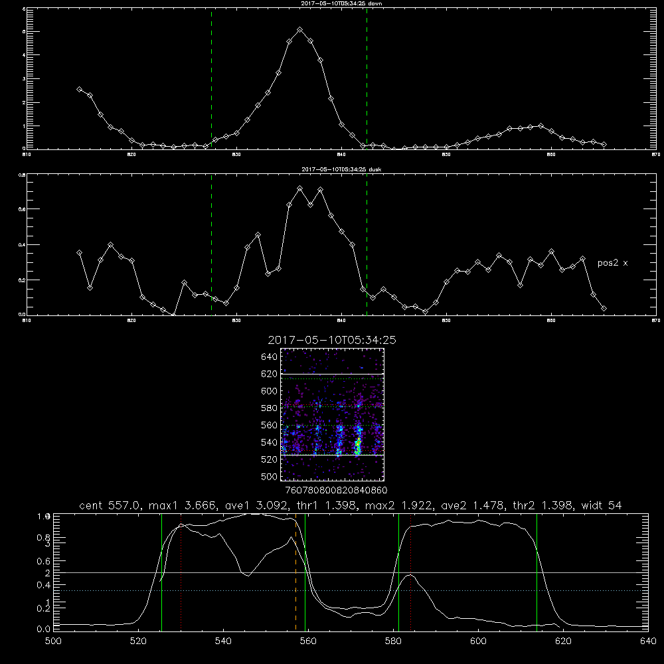Select the "cent 557.0" value in bottom title
Viewport: 664px width, 664px height.
pos(112,505)
